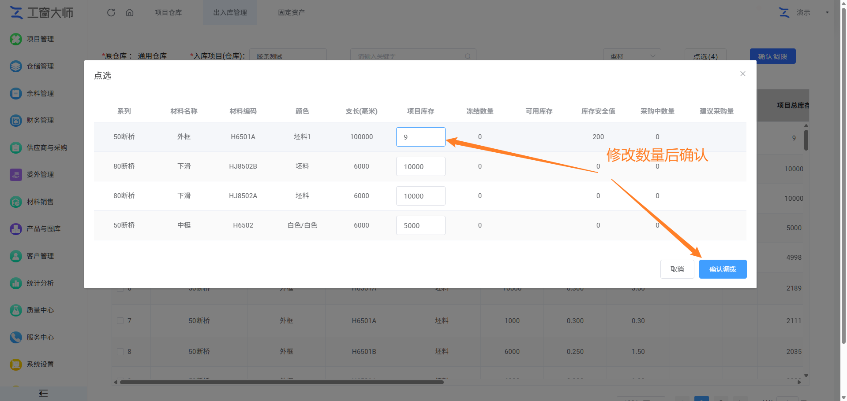
Task: Click the 项目库存 field showing 5000
Action: (x=420, y=225)
